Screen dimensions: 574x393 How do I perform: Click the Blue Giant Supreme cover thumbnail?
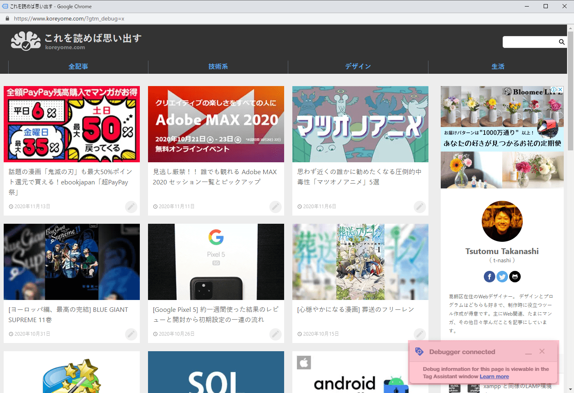pyautogui.click(x=72, y=262)
